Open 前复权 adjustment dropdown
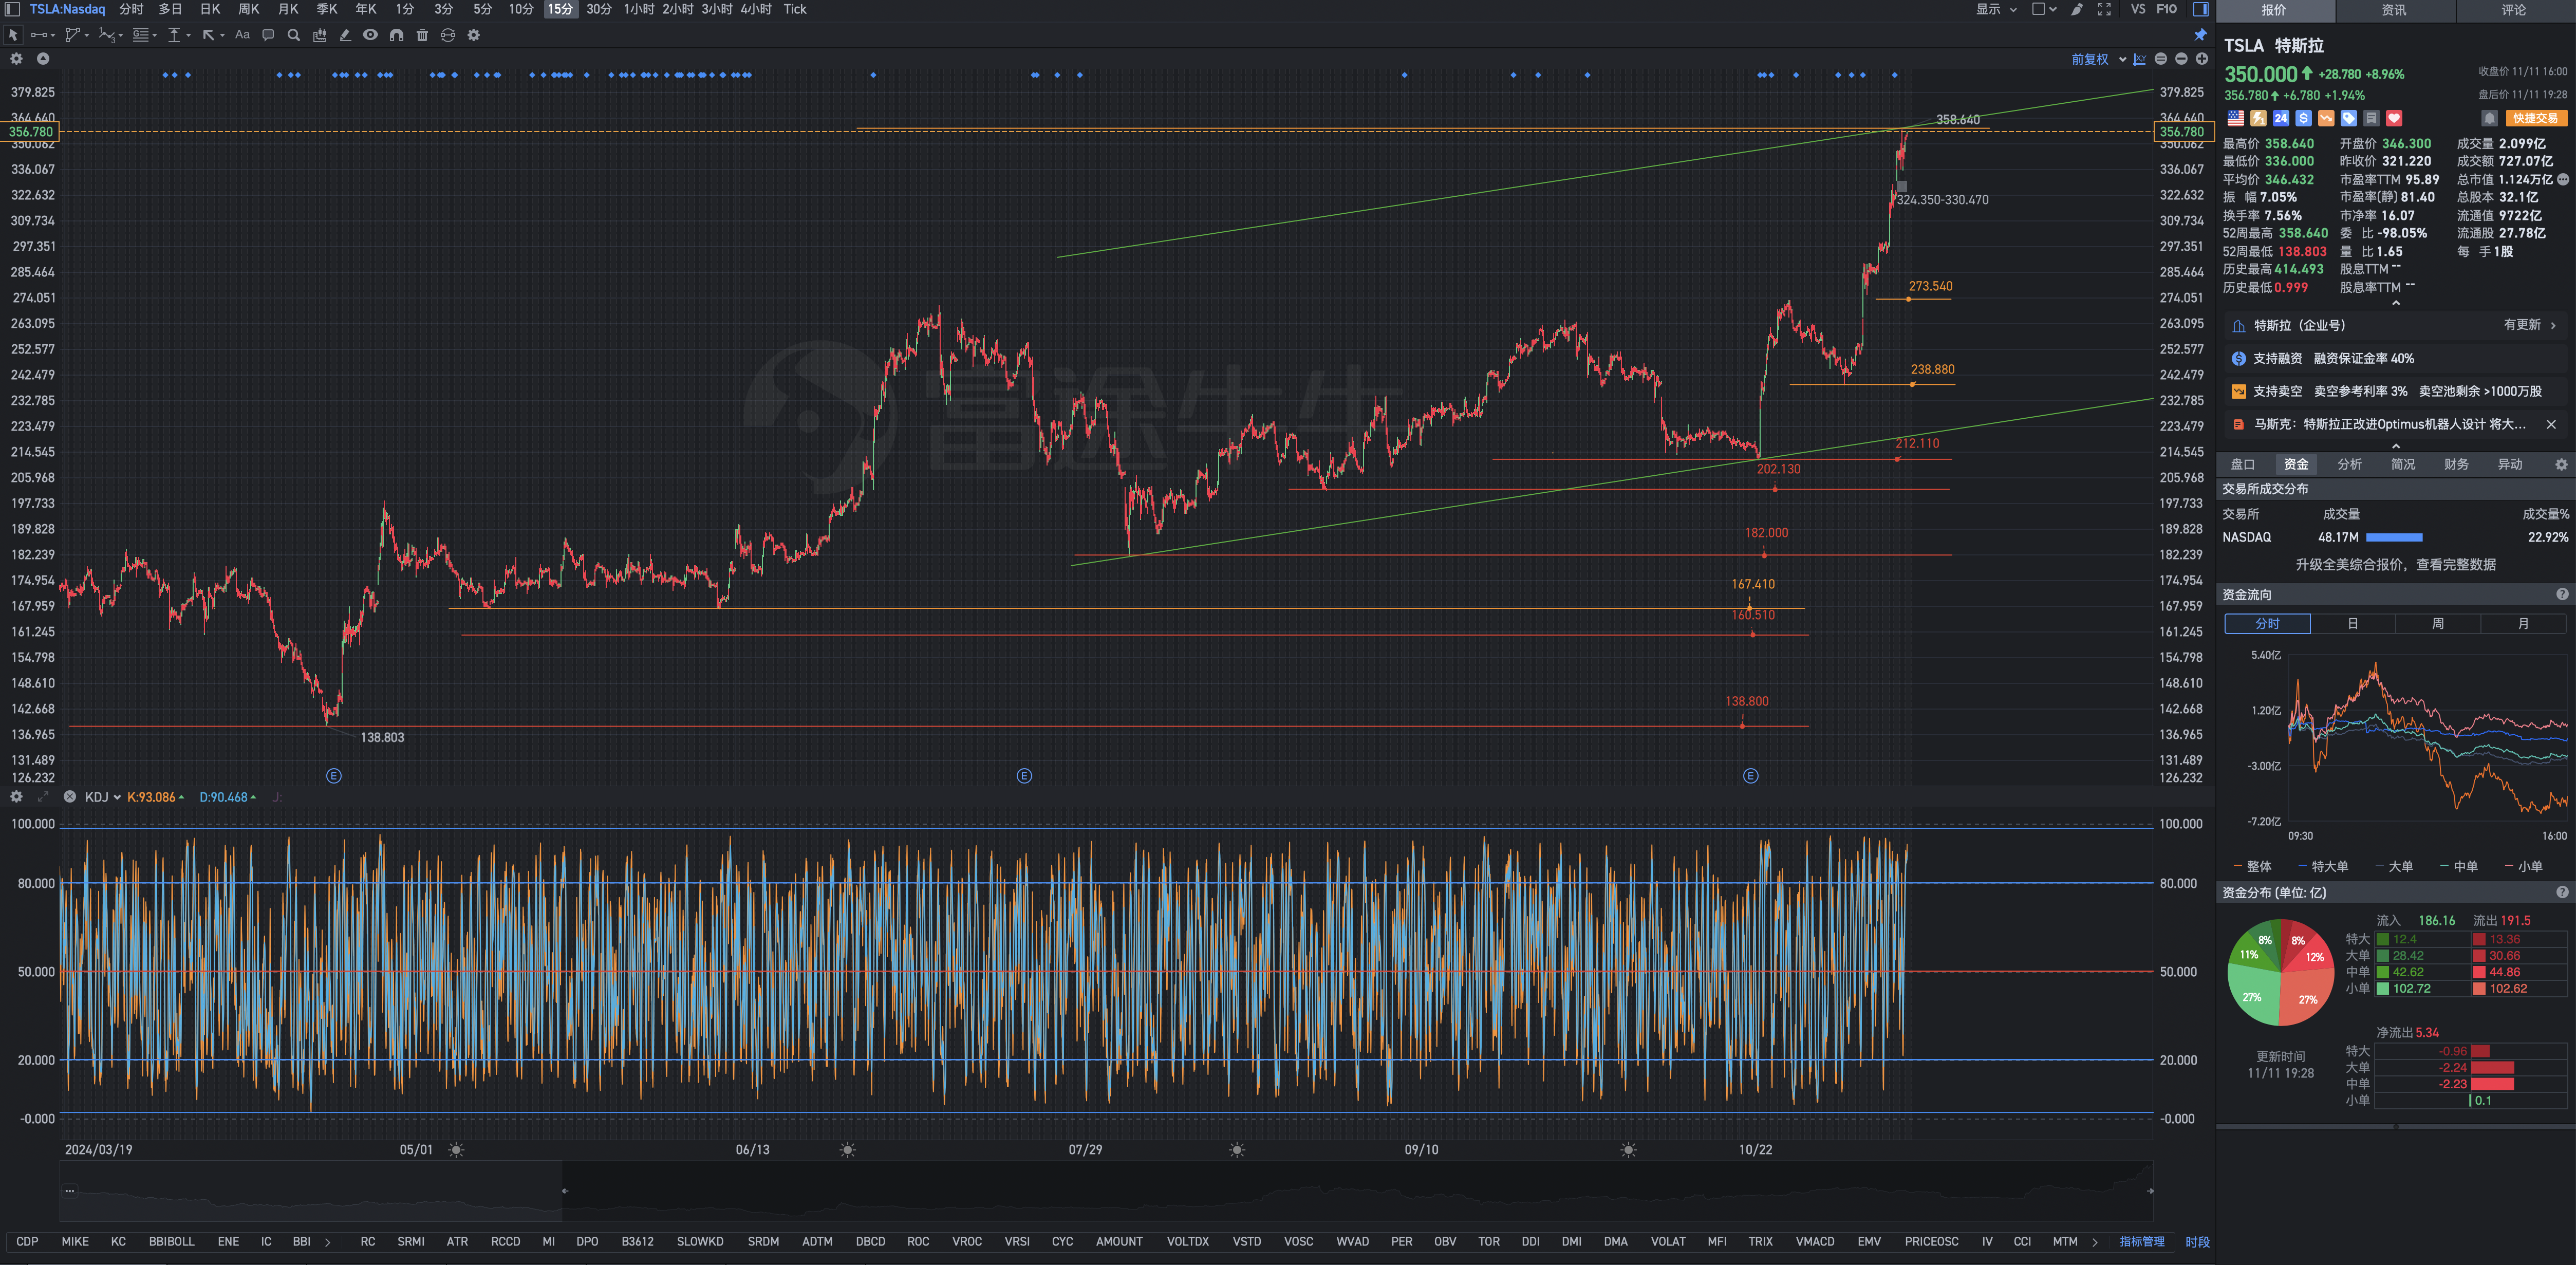2576x1265 pixels. [2098, 59]
